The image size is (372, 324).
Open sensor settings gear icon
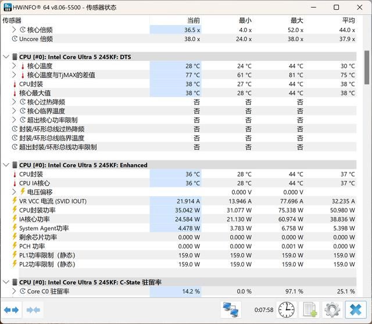point(332,309)
